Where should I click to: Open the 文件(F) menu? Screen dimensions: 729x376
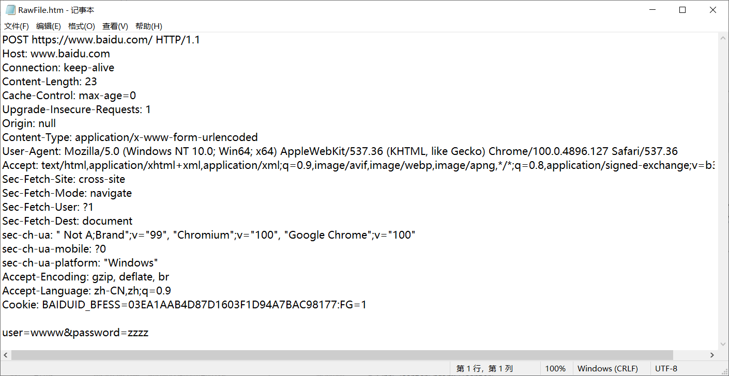(17, 26)
